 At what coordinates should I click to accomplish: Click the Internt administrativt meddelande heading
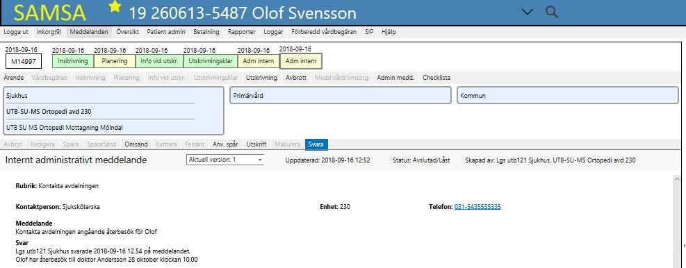[x=76, y=160]
